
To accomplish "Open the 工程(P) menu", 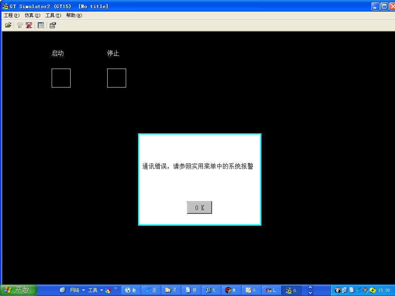I will pos(11,15).
